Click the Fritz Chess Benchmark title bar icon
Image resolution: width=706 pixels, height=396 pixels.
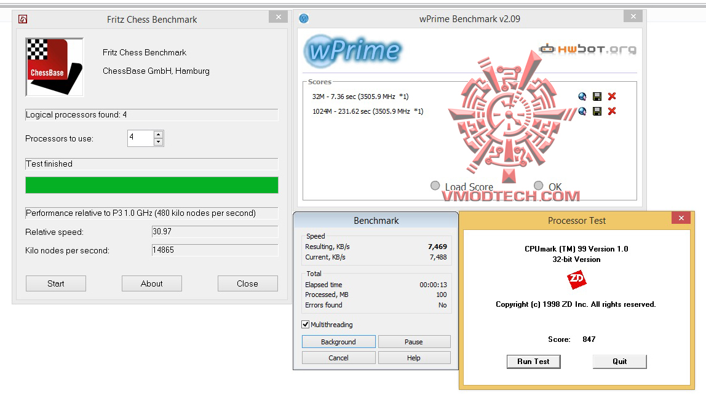[23, 19]
